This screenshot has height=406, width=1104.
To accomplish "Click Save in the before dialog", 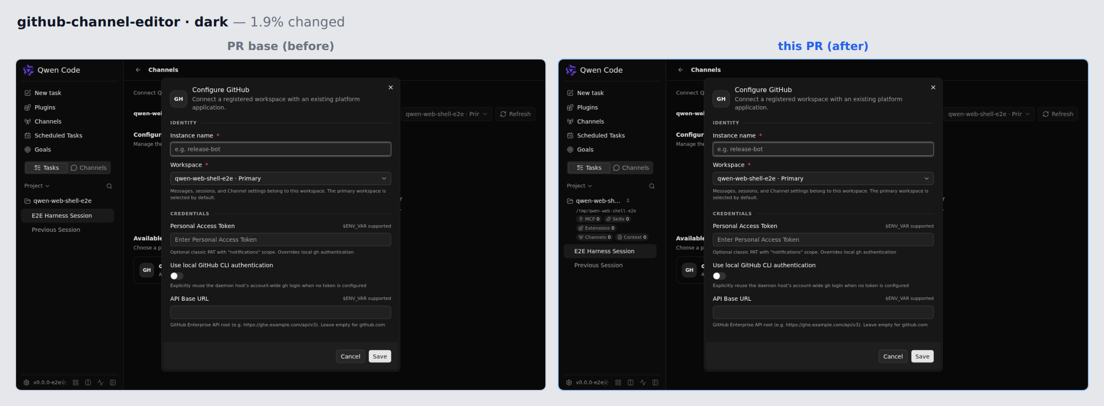I will pos(380,356).
